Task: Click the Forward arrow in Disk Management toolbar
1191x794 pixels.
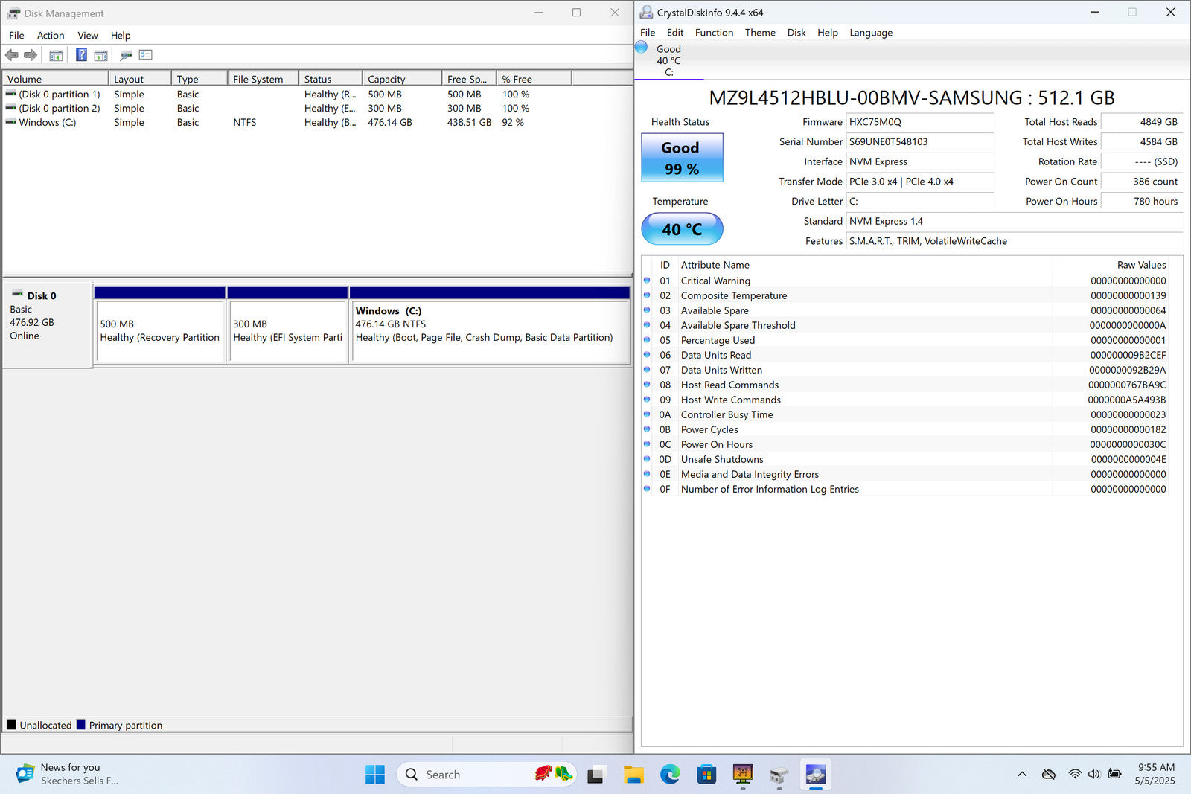Action: [x=31, y=55]
